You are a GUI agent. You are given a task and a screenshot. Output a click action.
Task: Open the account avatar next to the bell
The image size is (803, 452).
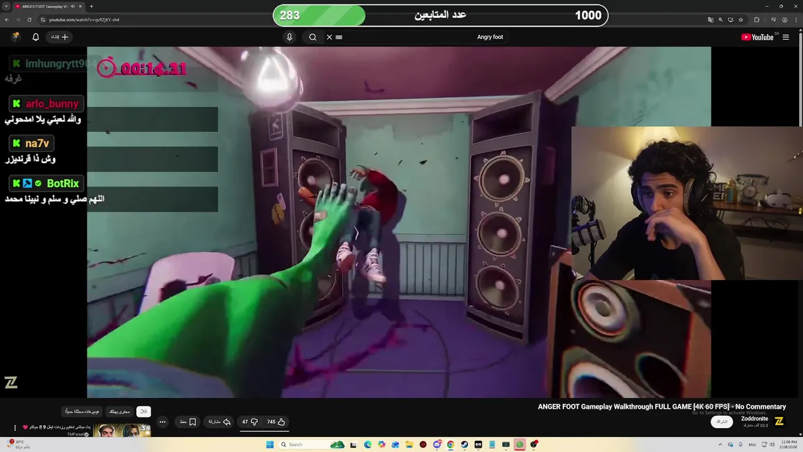[16, 37]
